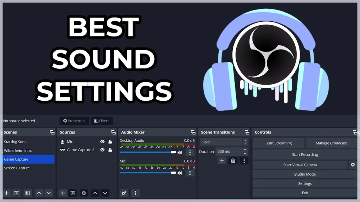Increase transition duration with up arrow
The width and height of the screenshot is (360, 202).
(245, 150)
